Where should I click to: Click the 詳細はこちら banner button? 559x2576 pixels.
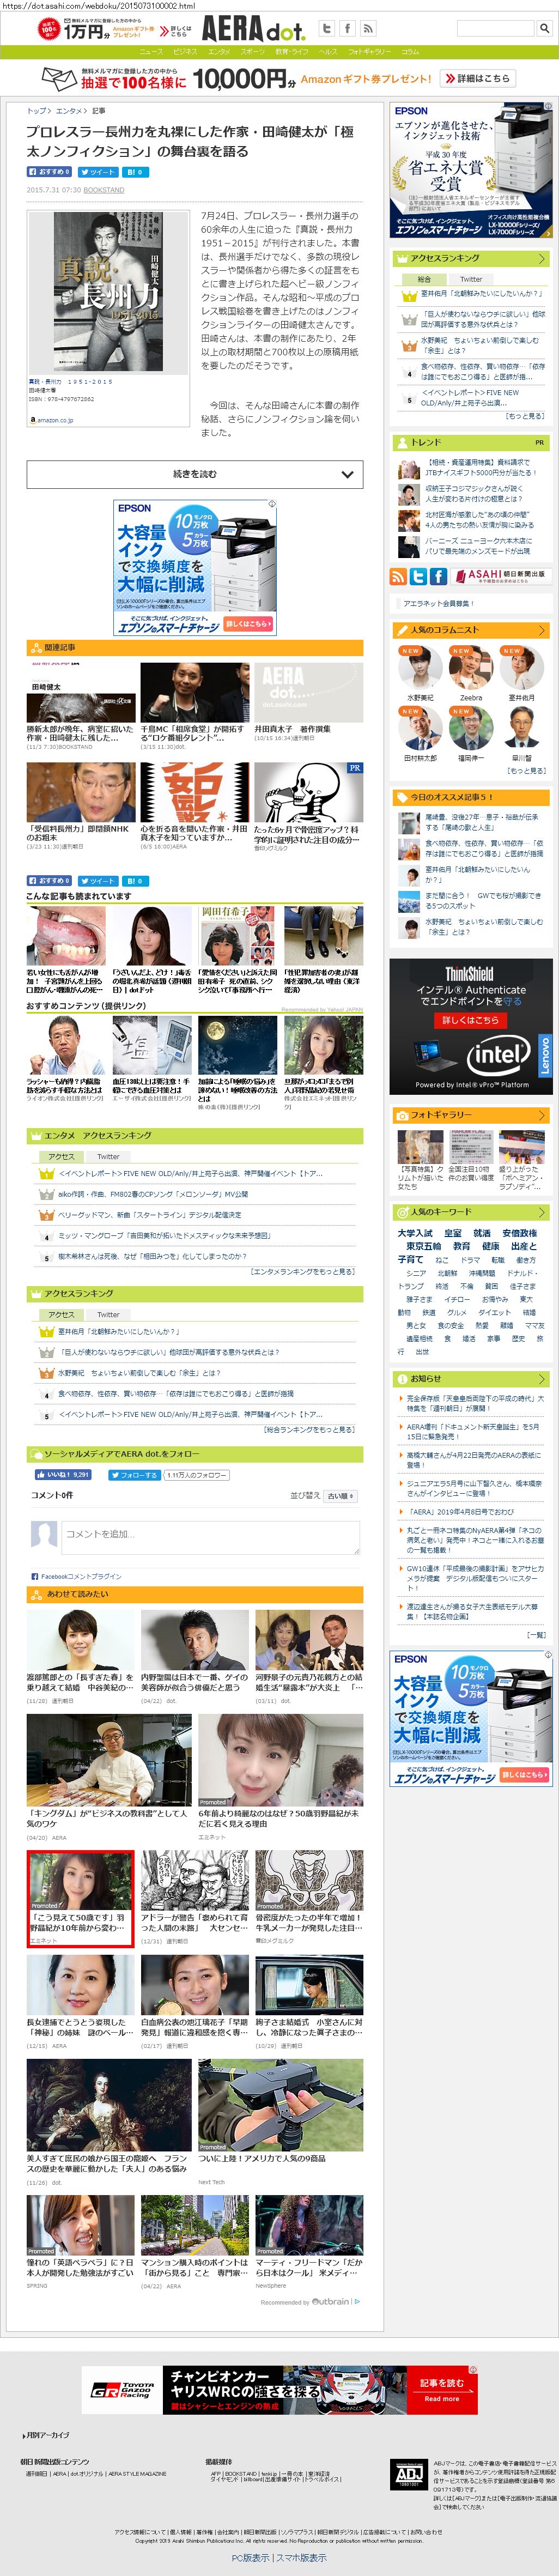pos(478,78)
